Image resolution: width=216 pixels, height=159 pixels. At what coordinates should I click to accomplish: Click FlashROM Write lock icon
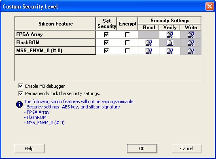pyautogui.click(x=191, y=43)
